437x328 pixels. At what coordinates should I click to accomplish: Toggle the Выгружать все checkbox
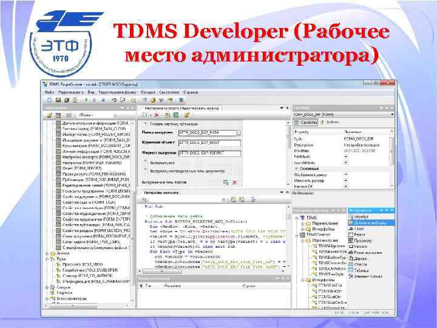pyautogui.click(x=145, y=162)
